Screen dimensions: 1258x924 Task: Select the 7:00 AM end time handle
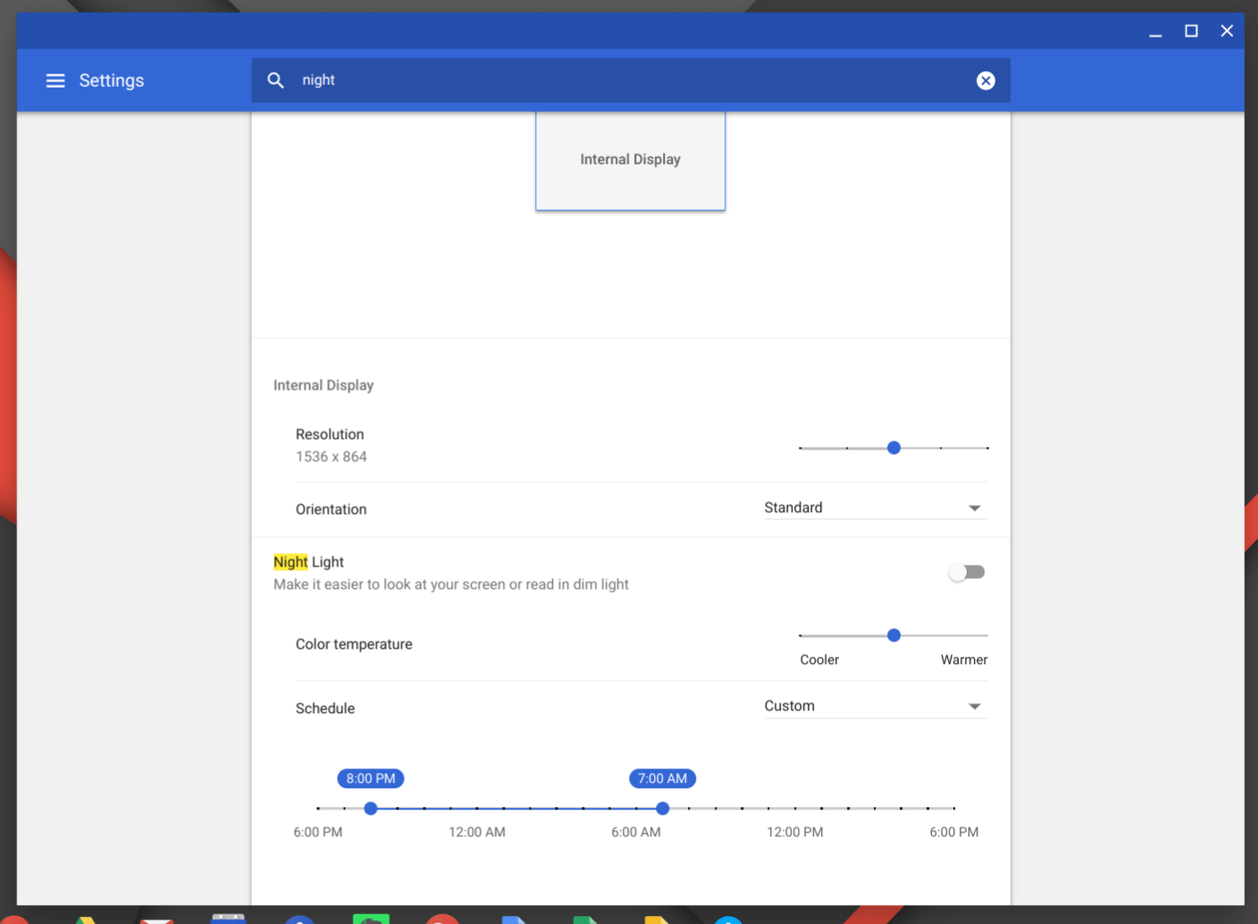click(x=662, y=808)
